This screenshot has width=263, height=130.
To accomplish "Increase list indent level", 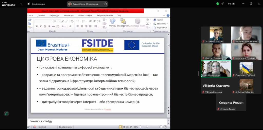I will [94, 21].
